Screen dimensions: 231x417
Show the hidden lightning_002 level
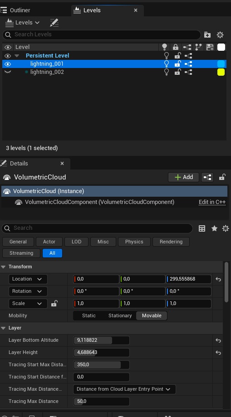[x=8, y=72]
